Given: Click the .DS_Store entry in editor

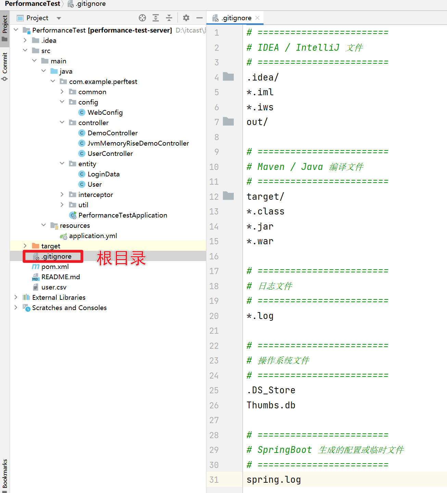Looking at the screenshot, I should (271, 390).
